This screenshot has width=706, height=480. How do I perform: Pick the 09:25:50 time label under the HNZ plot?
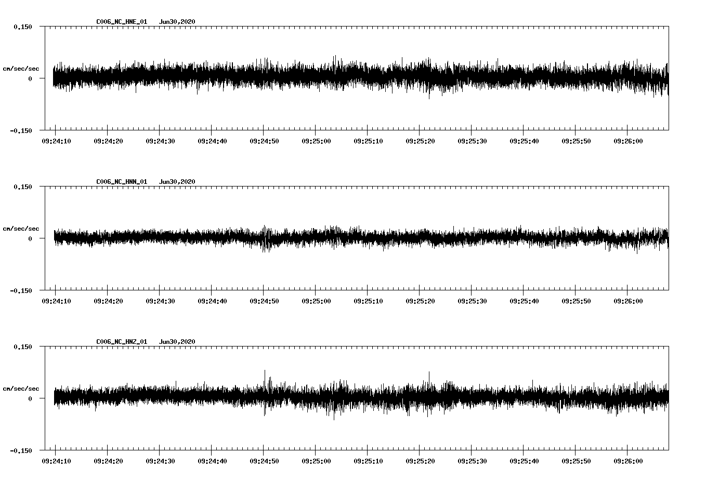click(576, 461)
